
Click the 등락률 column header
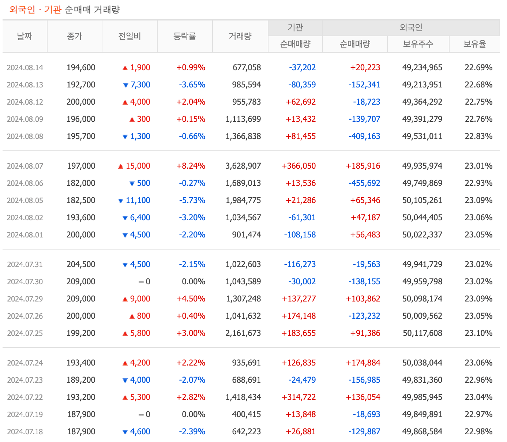tap(185, 36)
